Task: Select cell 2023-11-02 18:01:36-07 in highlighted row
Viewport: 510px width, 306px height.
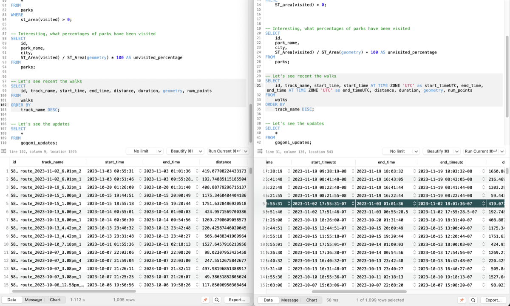Action: (450, 203)
